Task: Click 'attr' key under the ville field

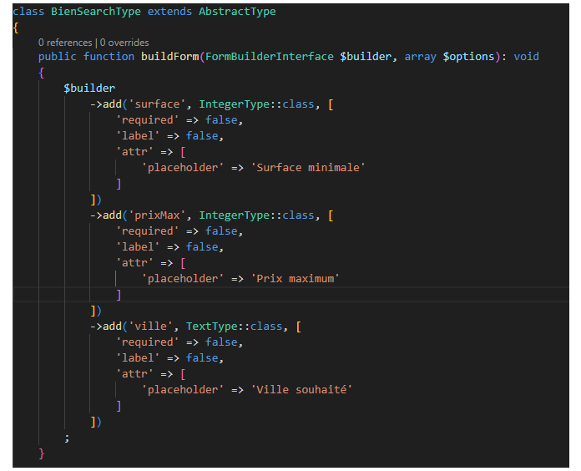Action: pos(134,373)
